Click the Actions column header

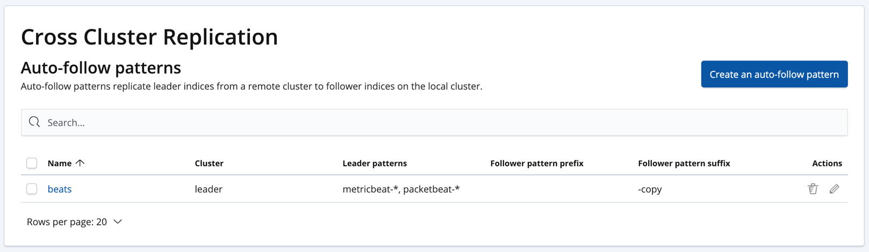[x=827, y=163]
